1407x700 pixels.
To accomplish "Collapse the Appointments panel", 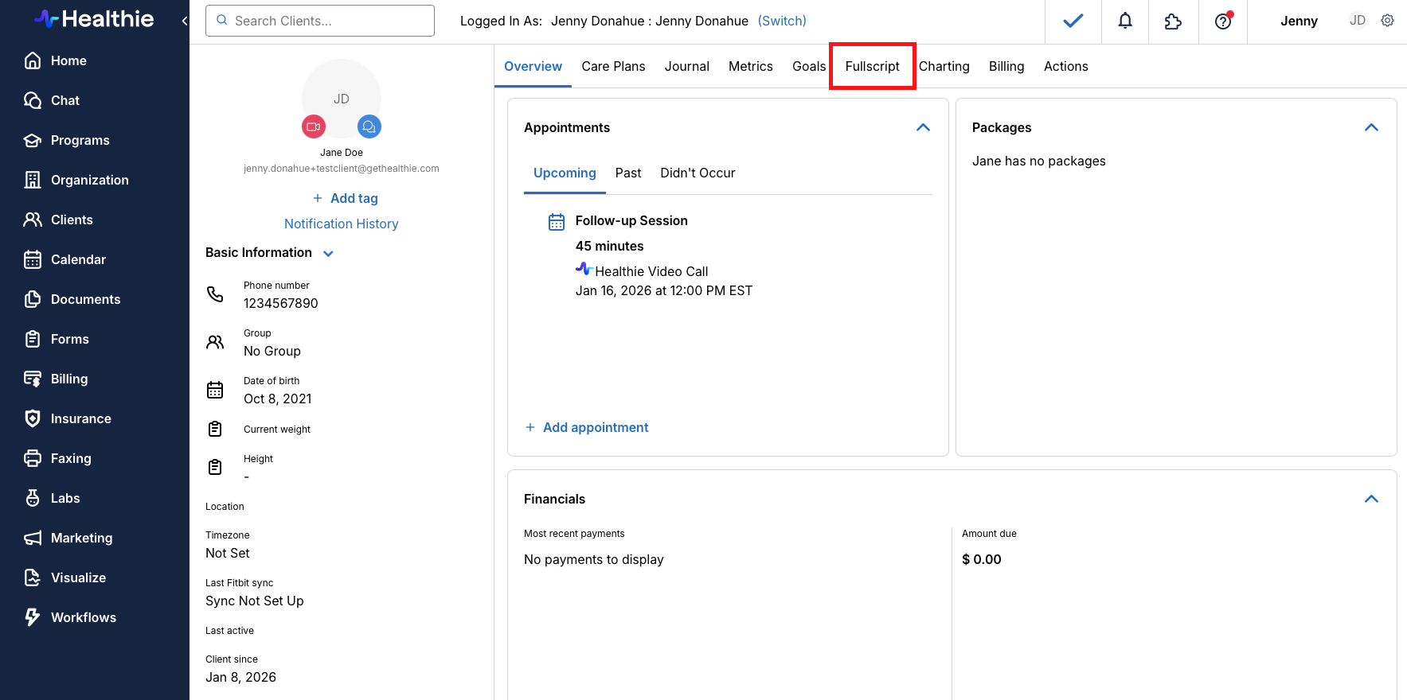I will click(x=924, y=127).
